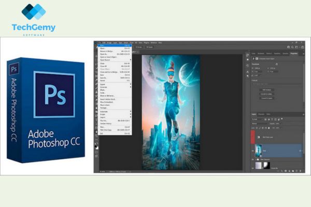Click the Share icon at the far top right
This screenshot has width=311, height=207.
pyautogui.click(x=303, y=47)
